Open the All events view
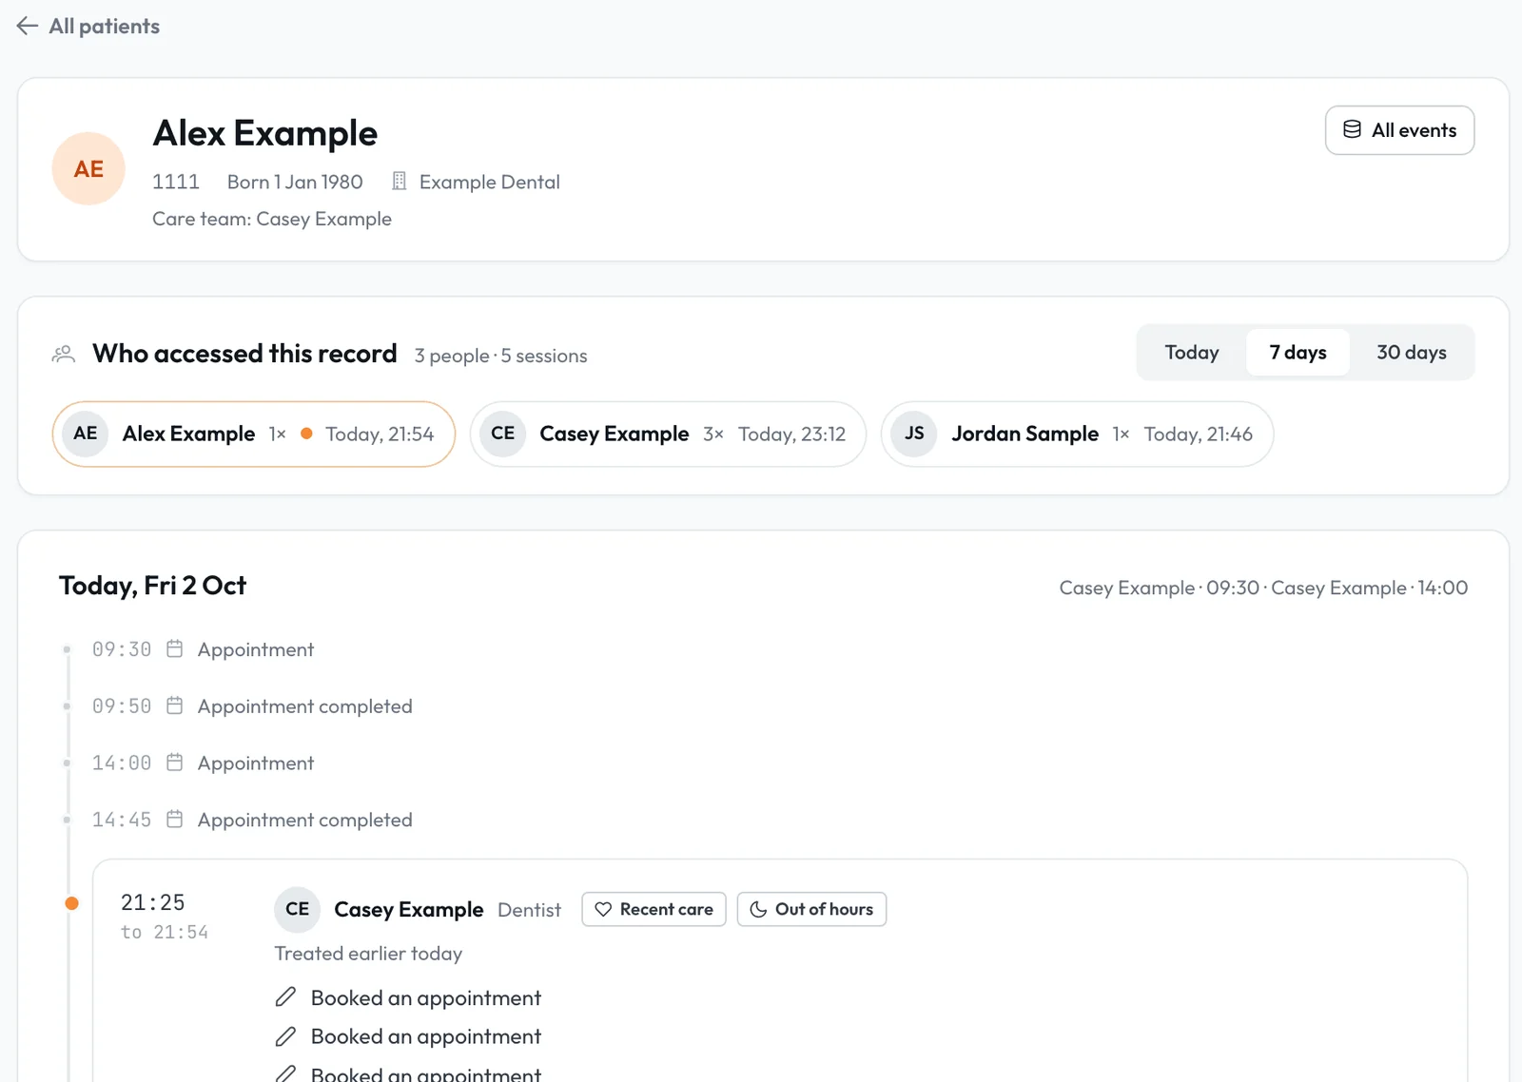 point(1399,130)
